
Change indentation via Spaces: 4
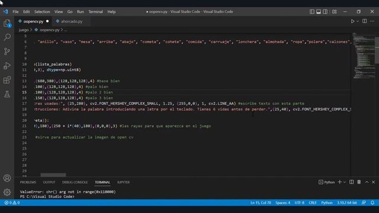(x=282, y=202)
